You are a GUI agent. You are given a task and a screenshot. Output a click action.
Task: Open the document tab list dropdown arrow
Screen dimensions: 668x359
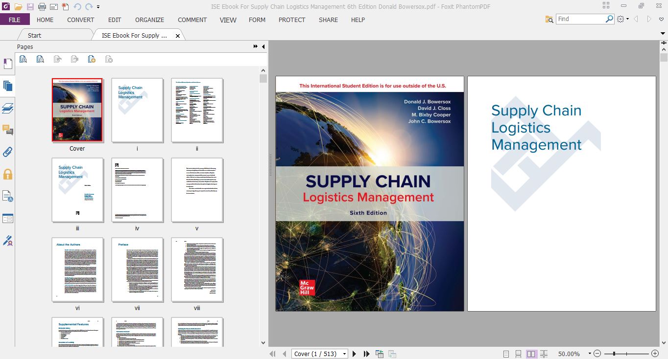(x=663, y=33)
